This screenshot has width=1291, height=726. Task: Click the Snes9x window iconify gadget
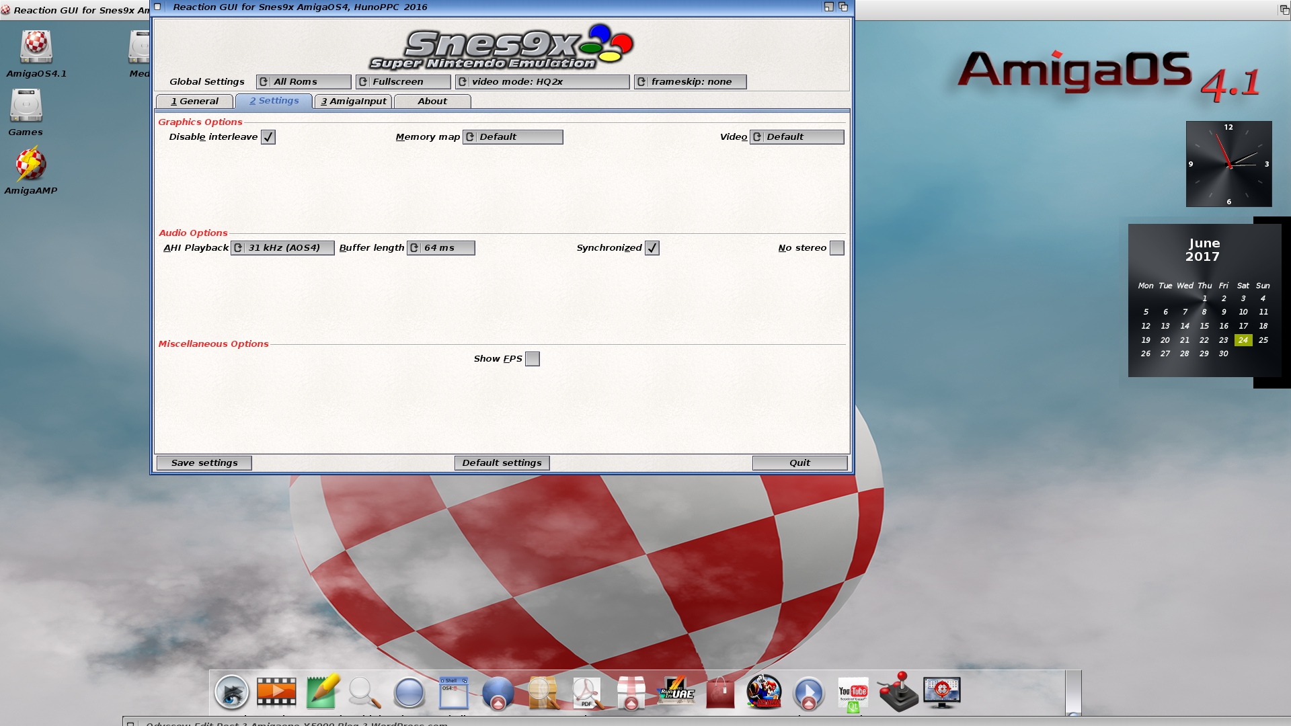click(829, 7)
